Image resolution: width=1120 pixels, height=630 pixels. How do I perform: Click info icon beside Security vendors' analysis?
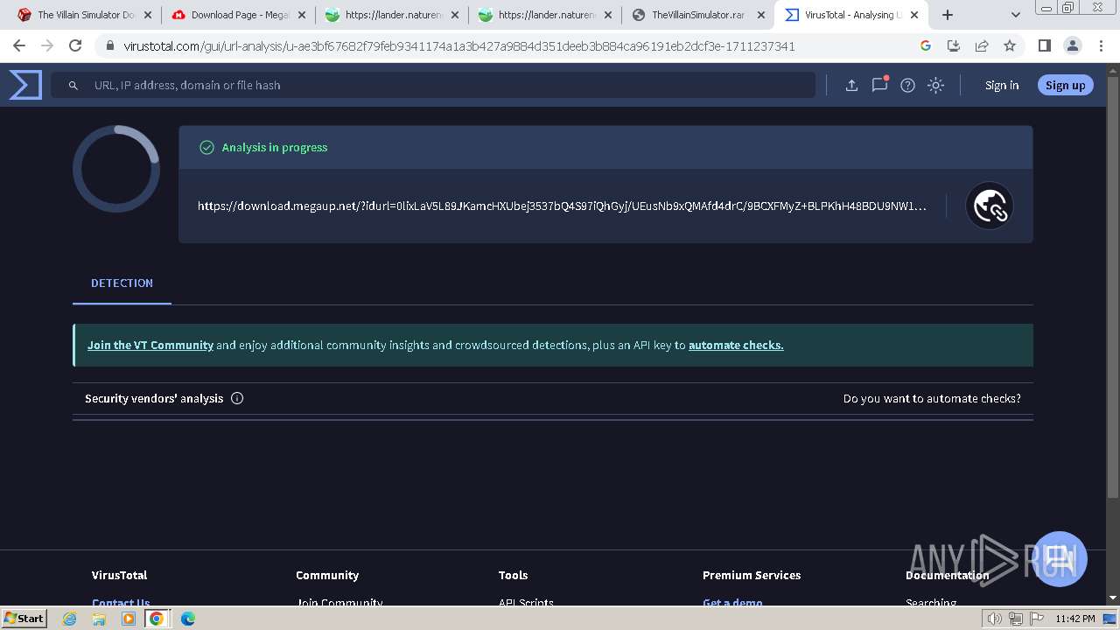coord(237,398)
